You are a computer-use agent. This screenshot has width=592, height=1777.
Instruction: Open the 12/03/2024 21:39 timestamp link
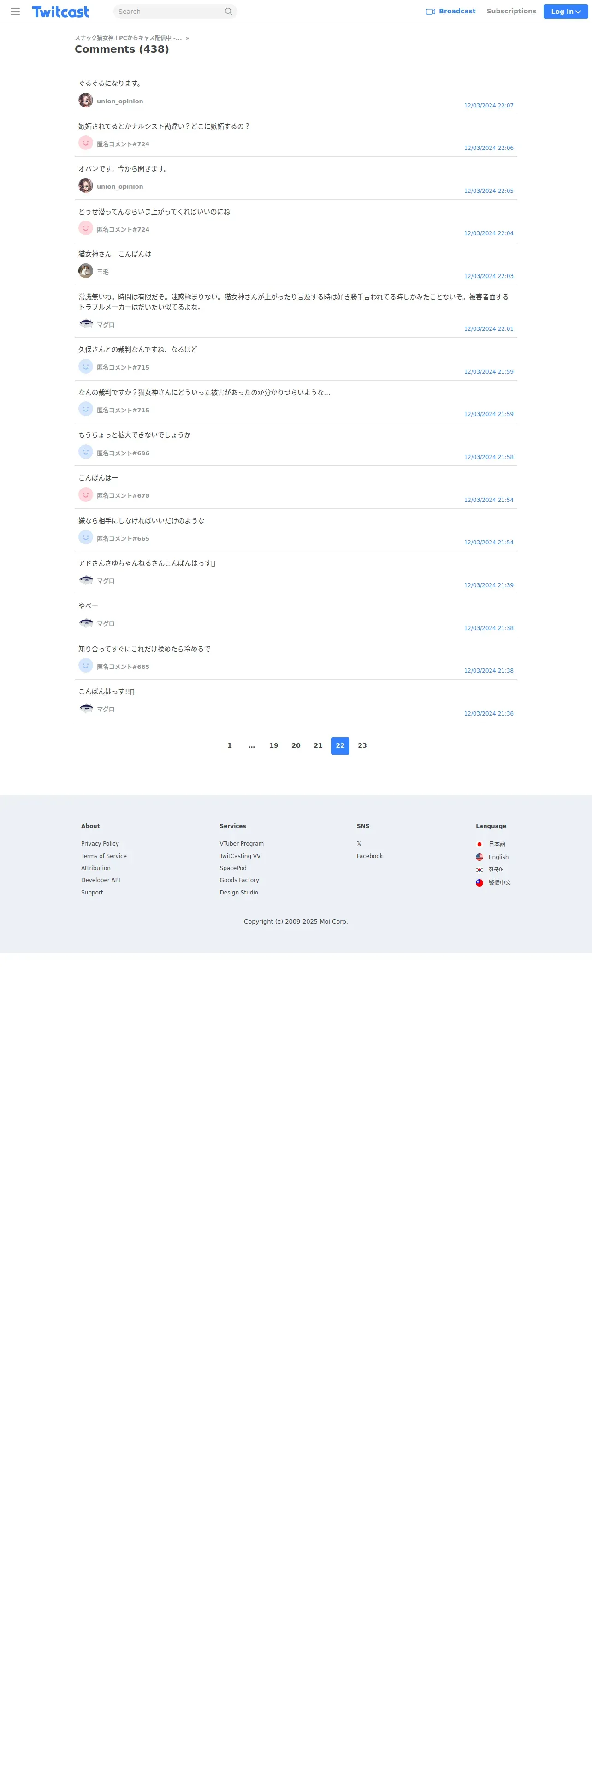tap(489, 586)
